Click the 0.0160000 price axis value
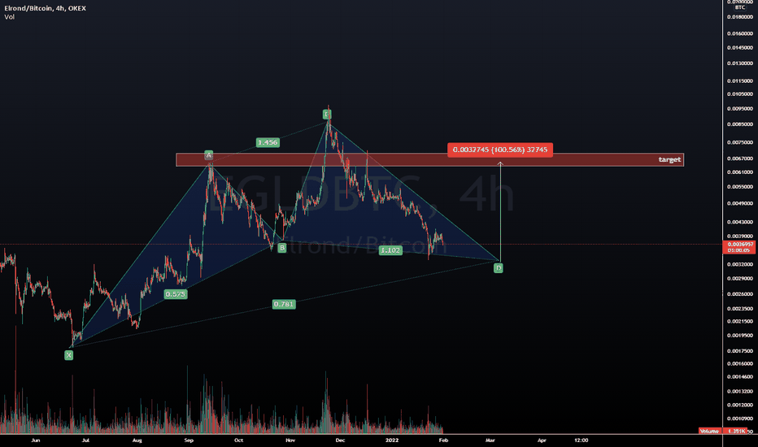This screenshot has width=758, height=447. (740, 34)
